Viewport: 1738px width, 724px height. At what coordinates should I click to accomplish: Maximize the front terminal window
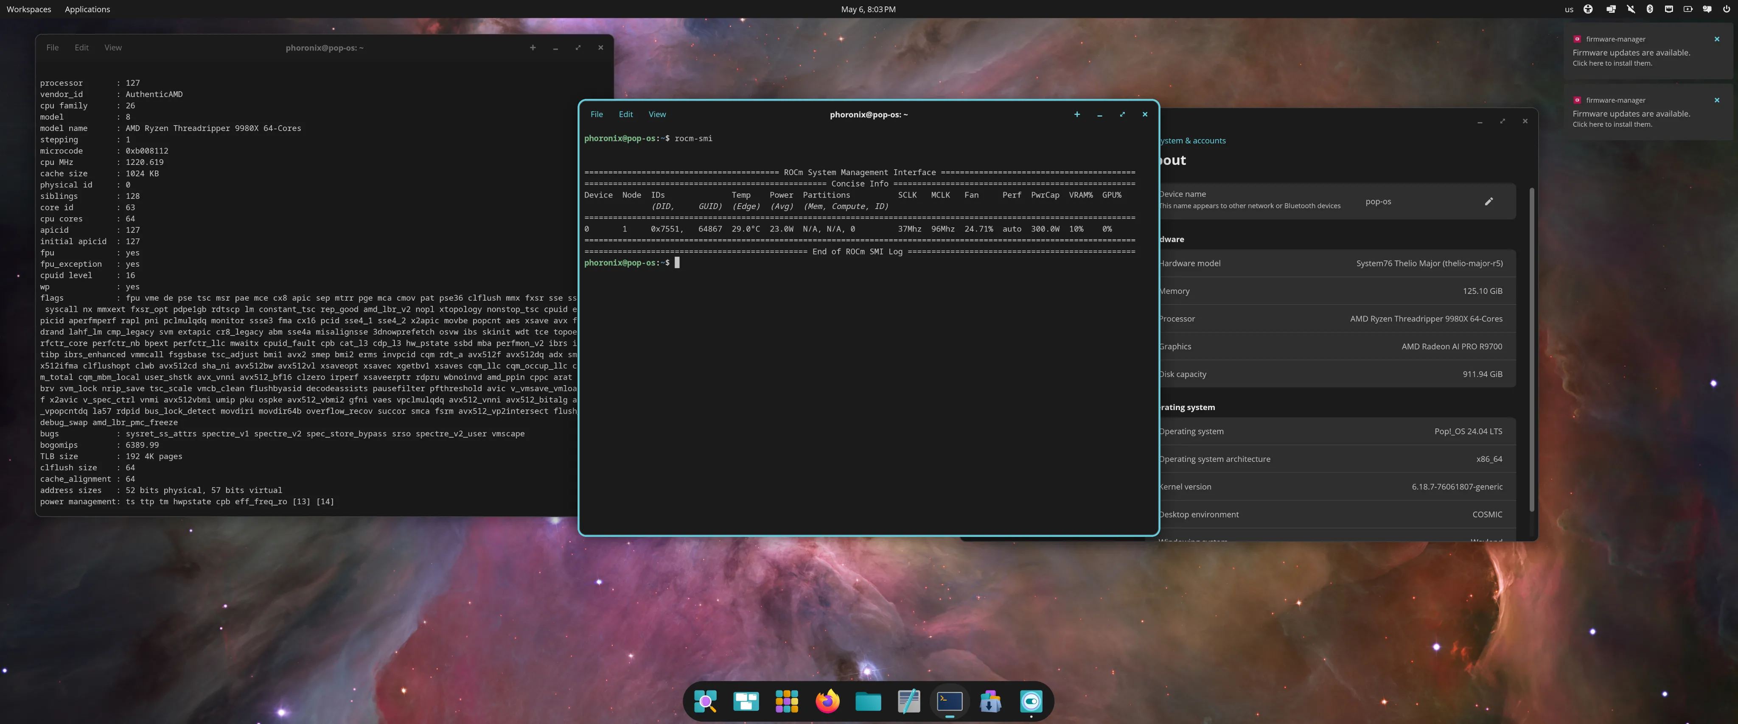coord(1122,115)
